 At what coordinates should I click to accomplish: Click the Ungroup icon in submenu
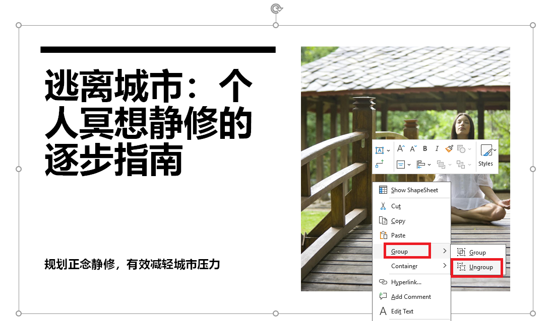click(461, 267)
